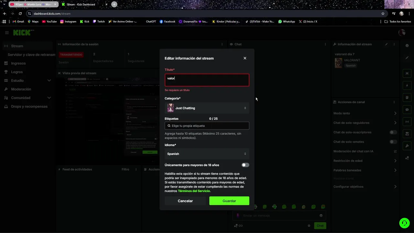This screenshot has height=233, width=414.
Task: Expand Chat de solo-seguidores settings
Action: click(395, 123)
